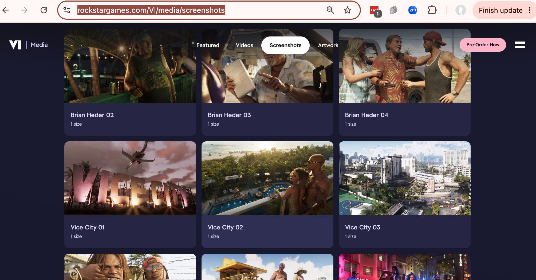This screenshot has width=536, height=280.
Task: Switch to the Artwork tab
Action: click(x=328, y=45)
